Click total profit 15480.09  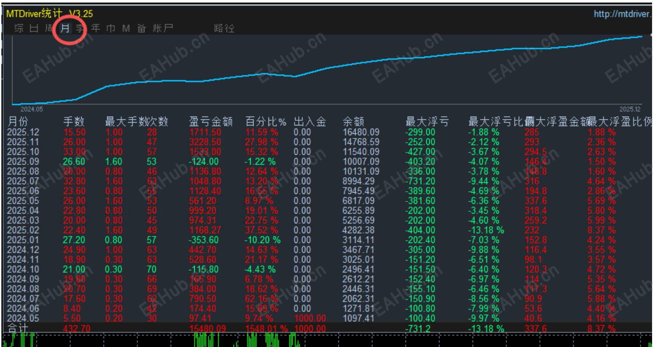pos(208,328)
